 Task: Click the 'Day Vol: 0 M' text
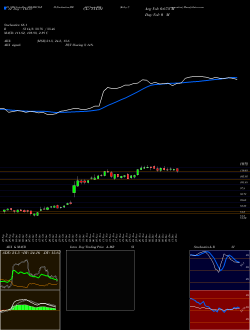[x=157, y=14]
